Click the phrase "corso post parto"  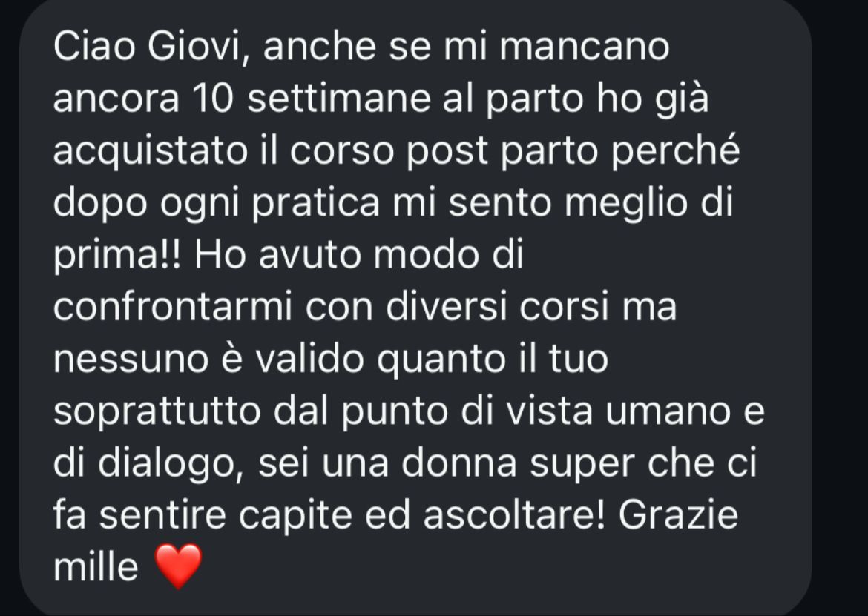(444, 152)
